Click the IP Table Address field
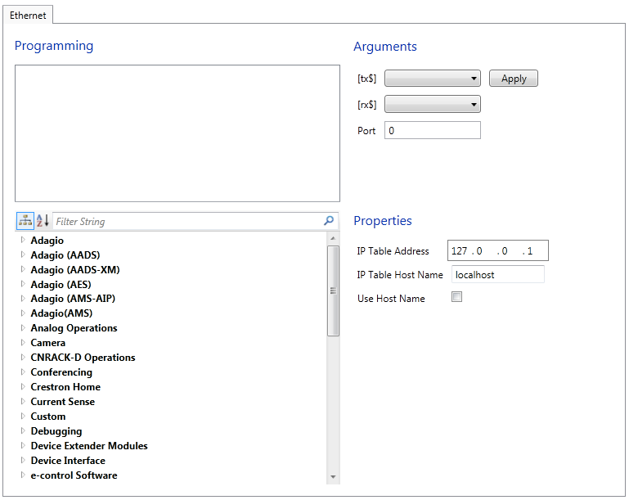The width and height of the screenshot is (629, 500). pos(498,250)
